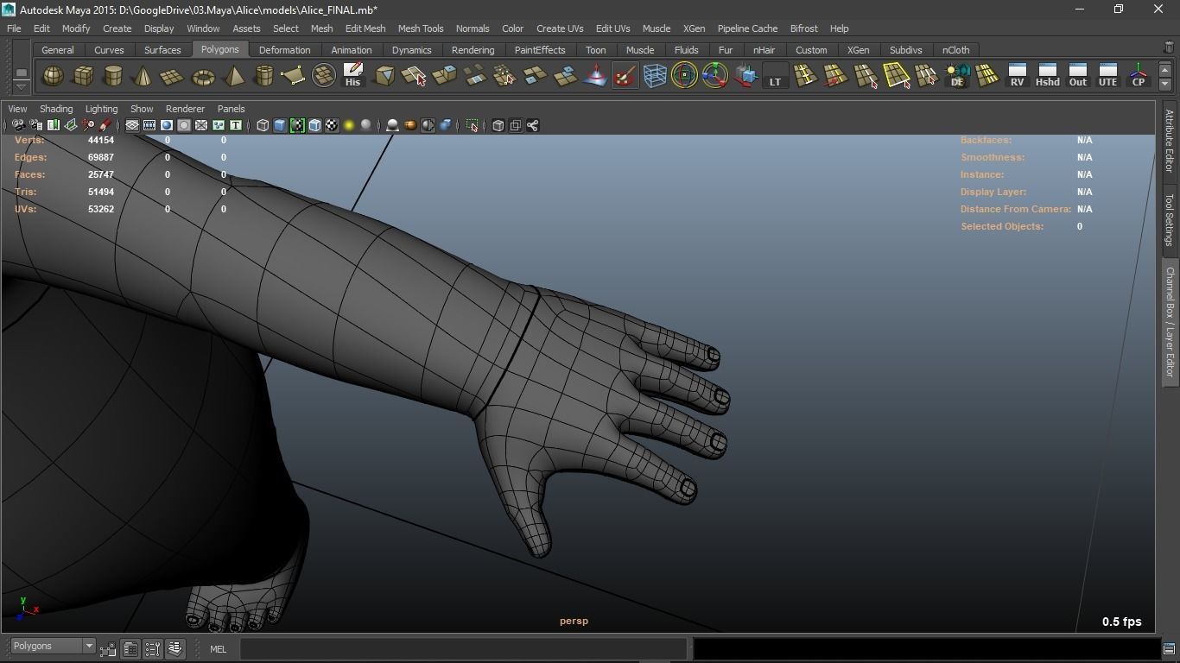This screenshot has height=663, width=1180.
Task: Open the Bifrost menu
Action: pyautogui.click(x=803, y=28)
